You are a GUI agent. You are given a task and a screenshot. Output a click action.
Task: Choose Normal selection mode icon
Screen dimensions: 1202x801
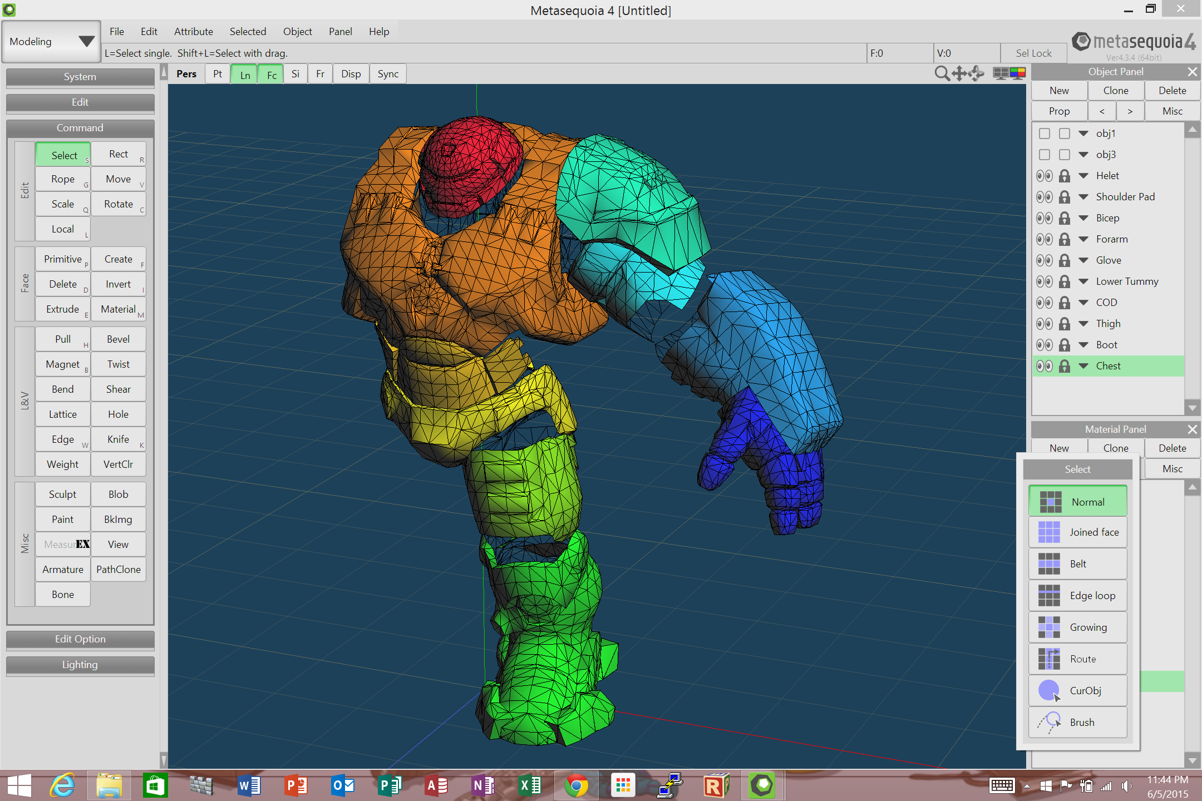pyautogui.click(x=1051, y=502)
